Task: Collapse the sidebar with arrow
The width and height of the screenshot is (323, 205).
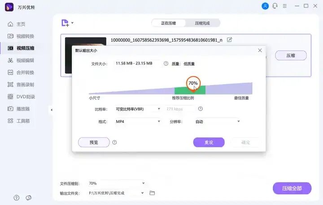Action: tap(52, 110)
